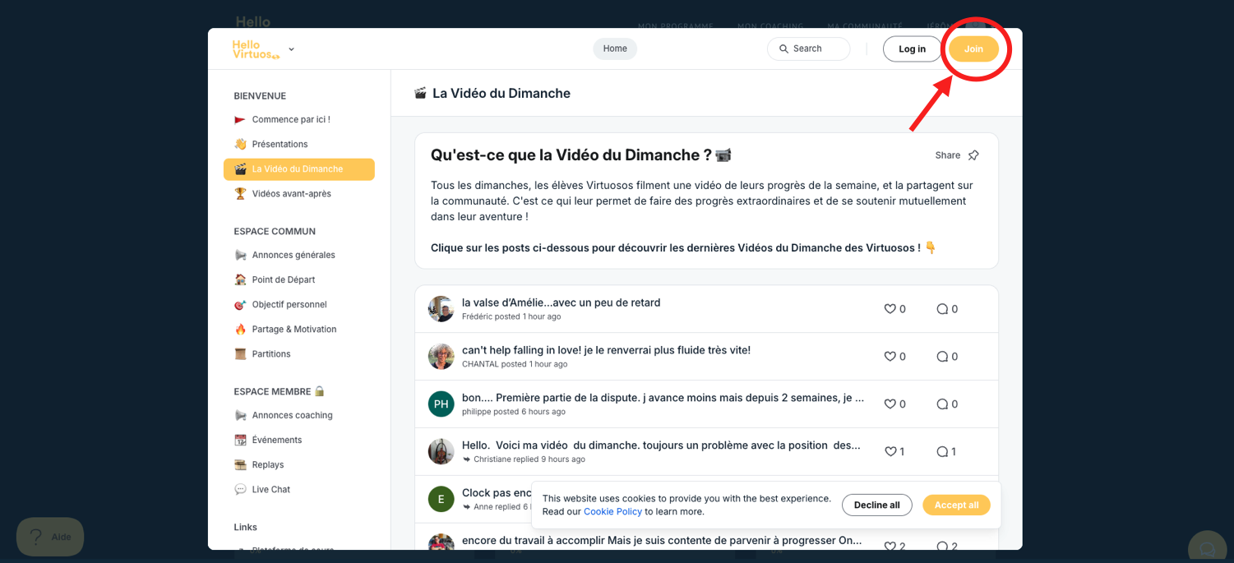Click the yellow Join button

tap(973, 48)
